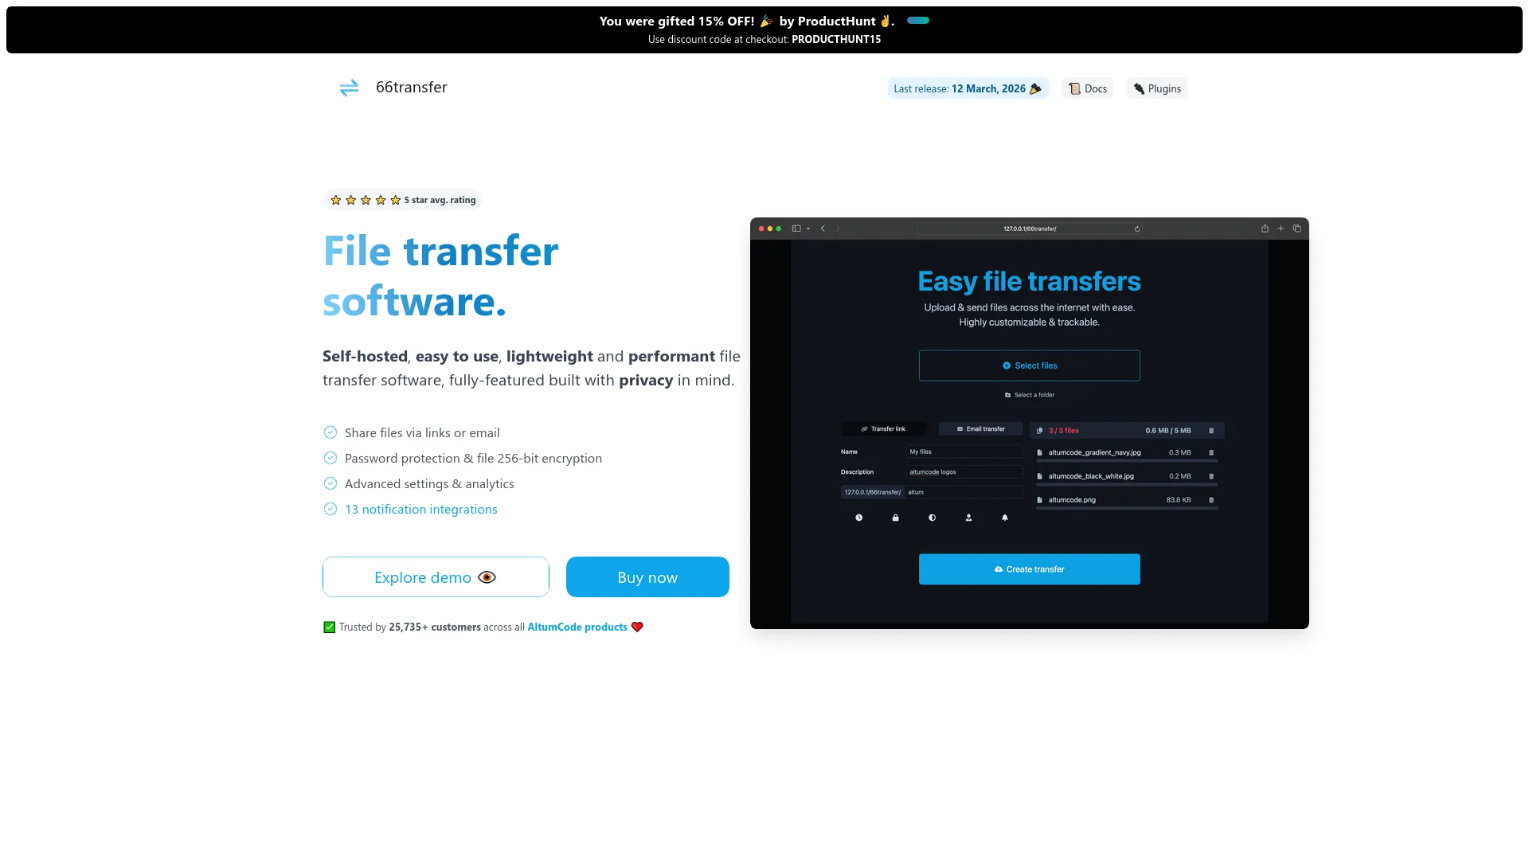The width and height of the screenshot is (1529, 860).
Task: Click the sidebar toggle icon in the mock browser
Action: point(796,229)
